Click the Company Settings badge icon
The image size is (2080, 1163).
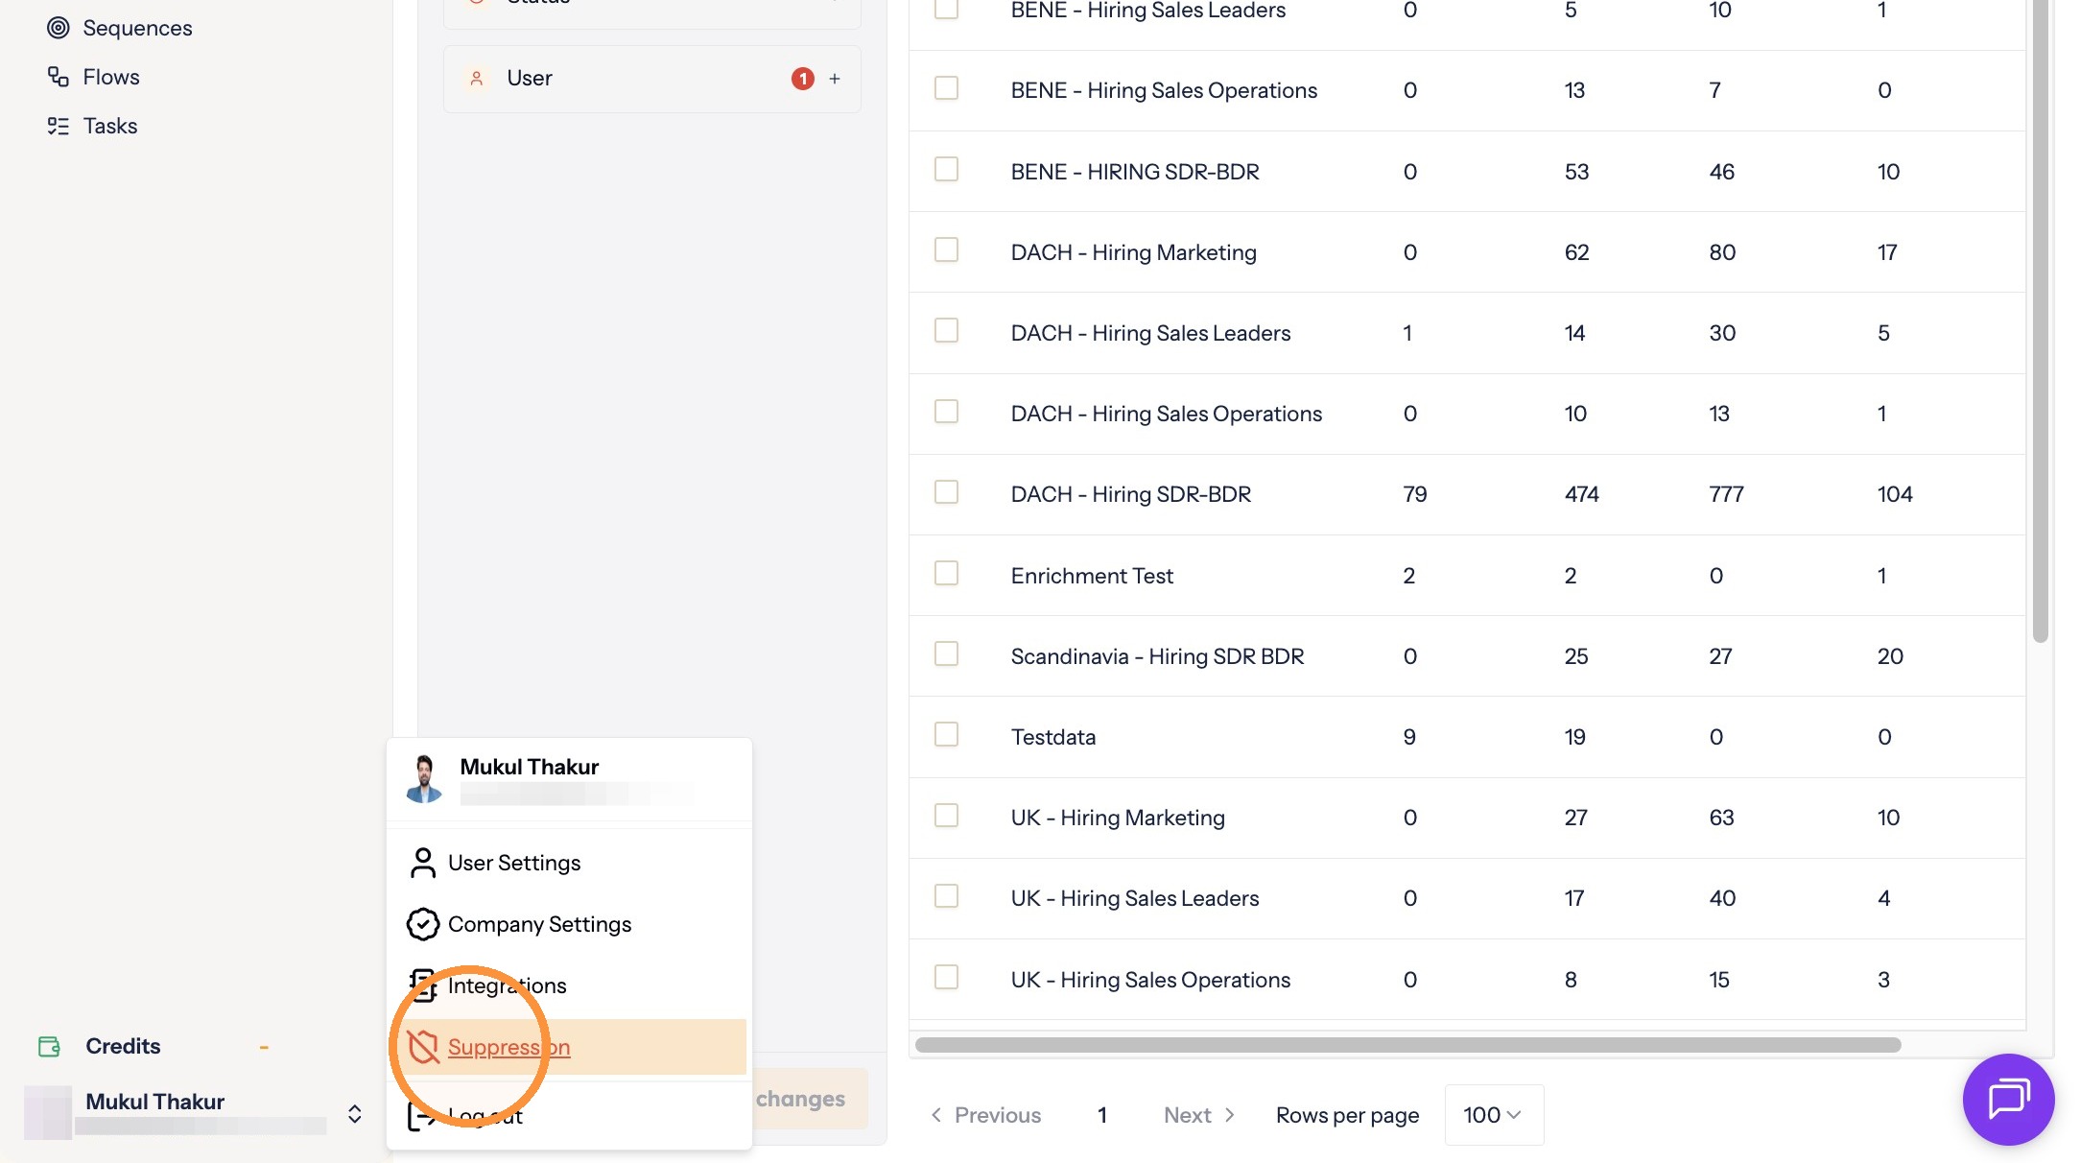point(422,924)
